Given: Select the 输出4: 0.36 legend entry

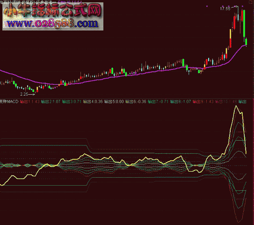Looking at the screenshot, I should [x=93, y=102].
